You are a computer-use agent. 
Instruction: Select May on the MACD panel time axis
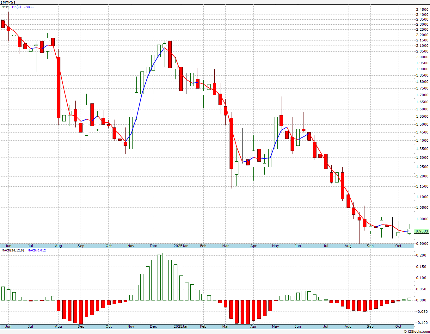[276, 326]
